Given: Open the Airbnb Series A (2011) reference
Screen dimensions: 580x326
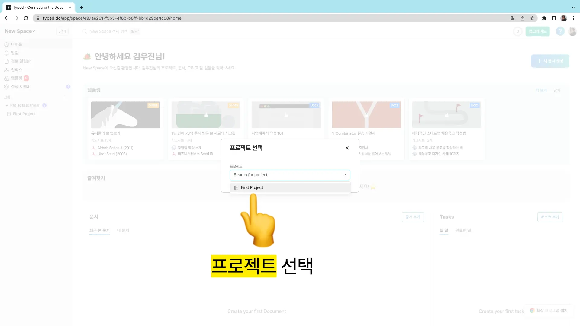Looking at the screenshot, I should (112, 148).
